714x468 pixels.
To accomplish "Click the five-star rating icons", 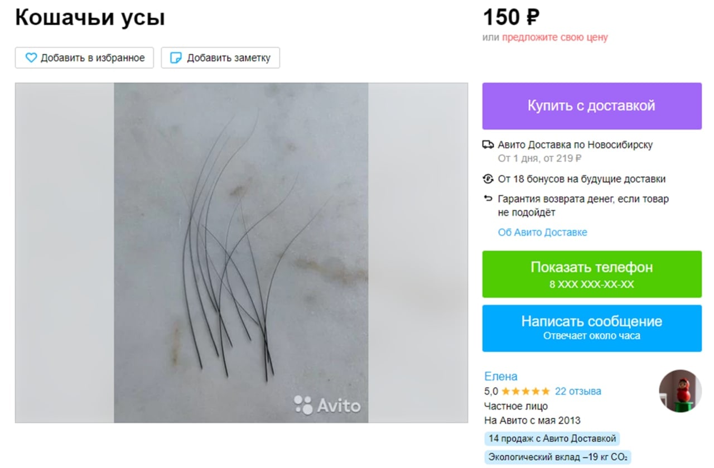I will click(x=525, y=391).
